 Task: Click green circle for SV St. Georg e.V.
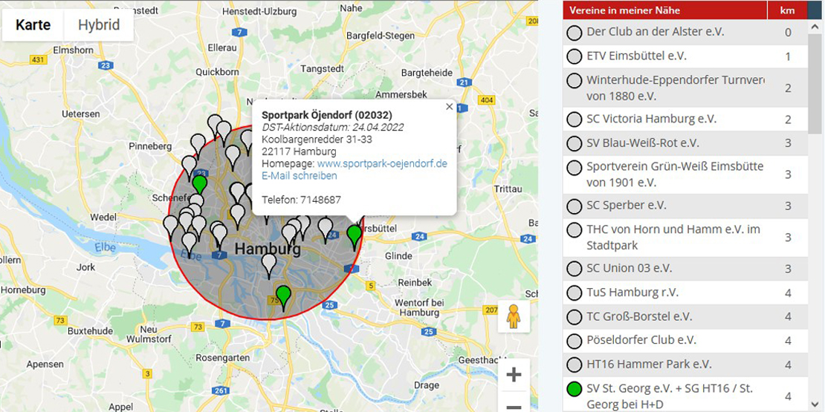pyautogui.click(x=574, y=388)
